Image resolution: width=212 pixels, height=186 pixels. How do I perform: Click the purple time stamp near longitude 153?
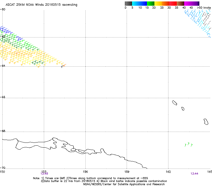(x=44, y=174)
